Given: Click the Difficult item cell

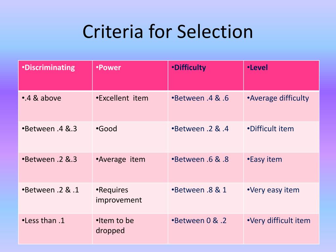Looking at the screenshot, I should click(281, 137).
